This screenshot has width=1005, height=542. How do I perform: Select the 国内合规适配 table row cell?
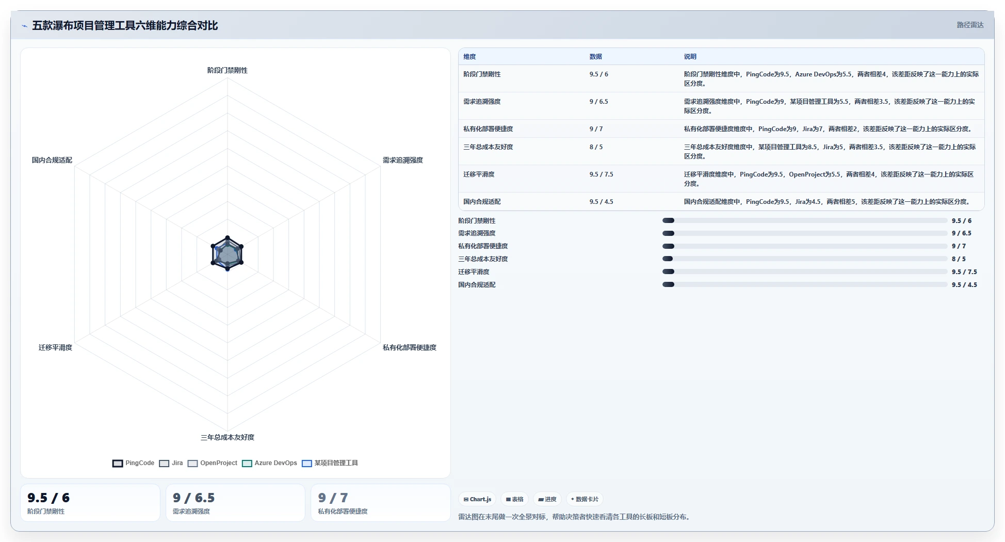482,202
